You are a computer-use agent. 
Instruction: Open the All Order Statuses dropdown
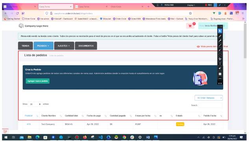208,98
